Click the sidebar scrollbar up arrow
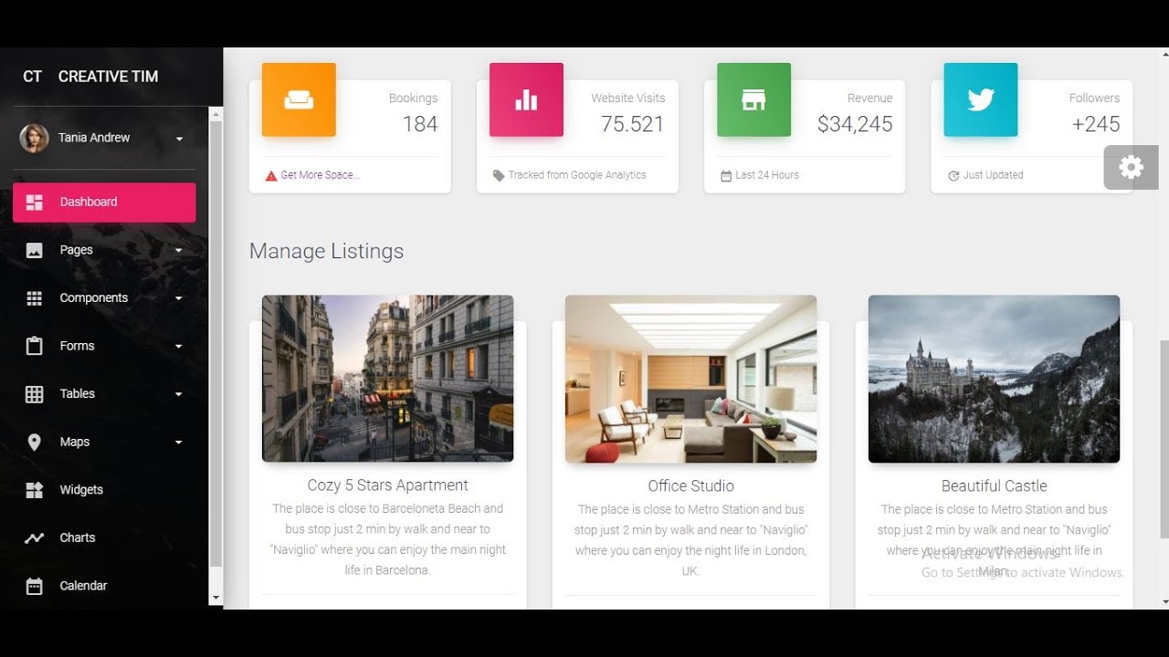 coord(216,114)
